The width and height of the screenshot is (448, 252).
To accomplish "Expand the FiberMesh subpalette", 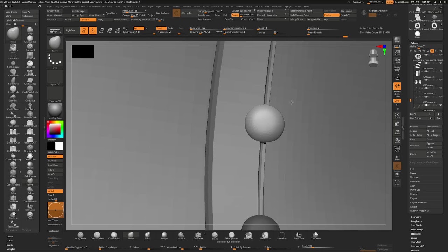I will [416, 242].
